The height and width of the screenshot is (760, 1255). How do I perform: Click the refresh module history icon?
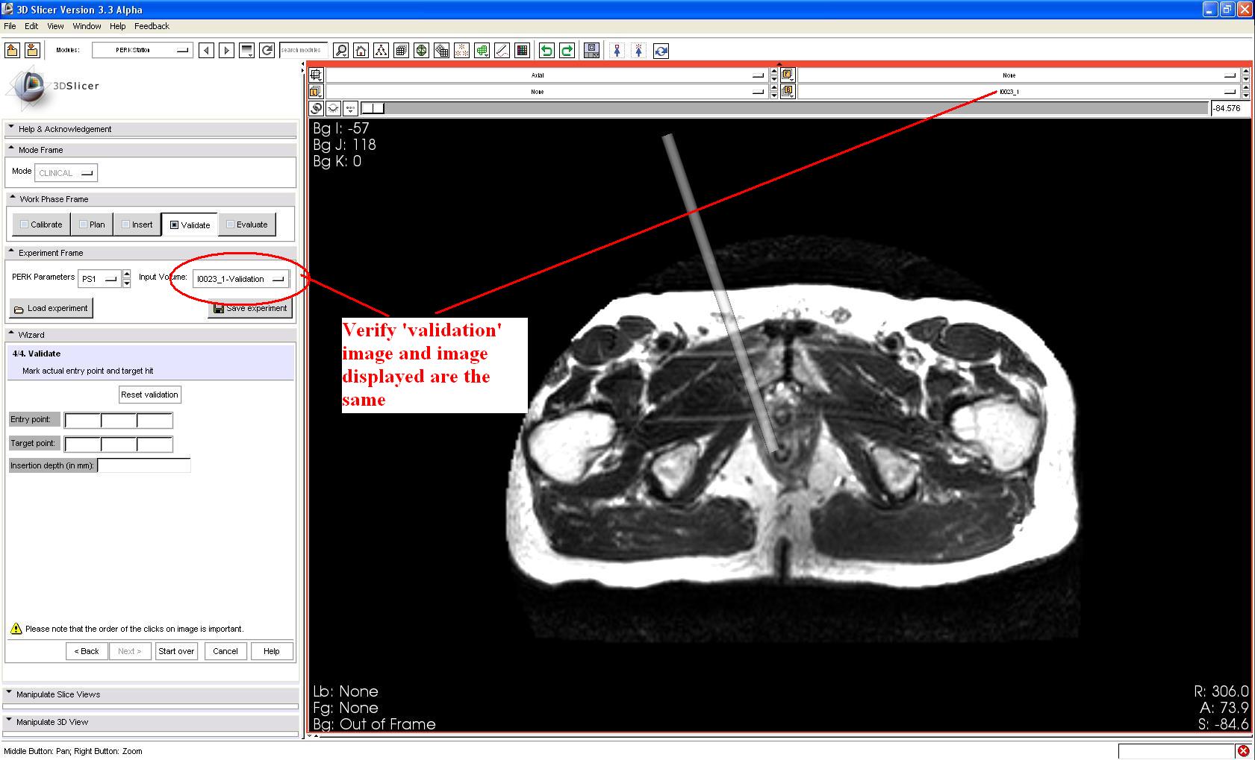click(267, 51)
